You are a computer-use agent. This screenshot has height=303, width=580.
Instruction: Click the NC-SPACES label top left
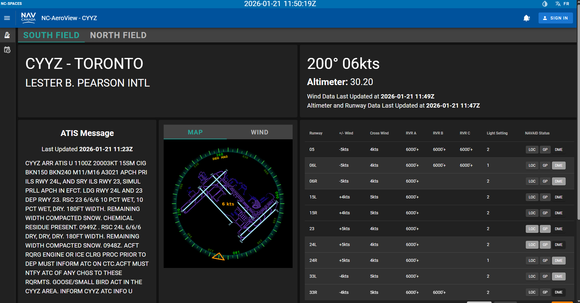[x=11, y=4]
